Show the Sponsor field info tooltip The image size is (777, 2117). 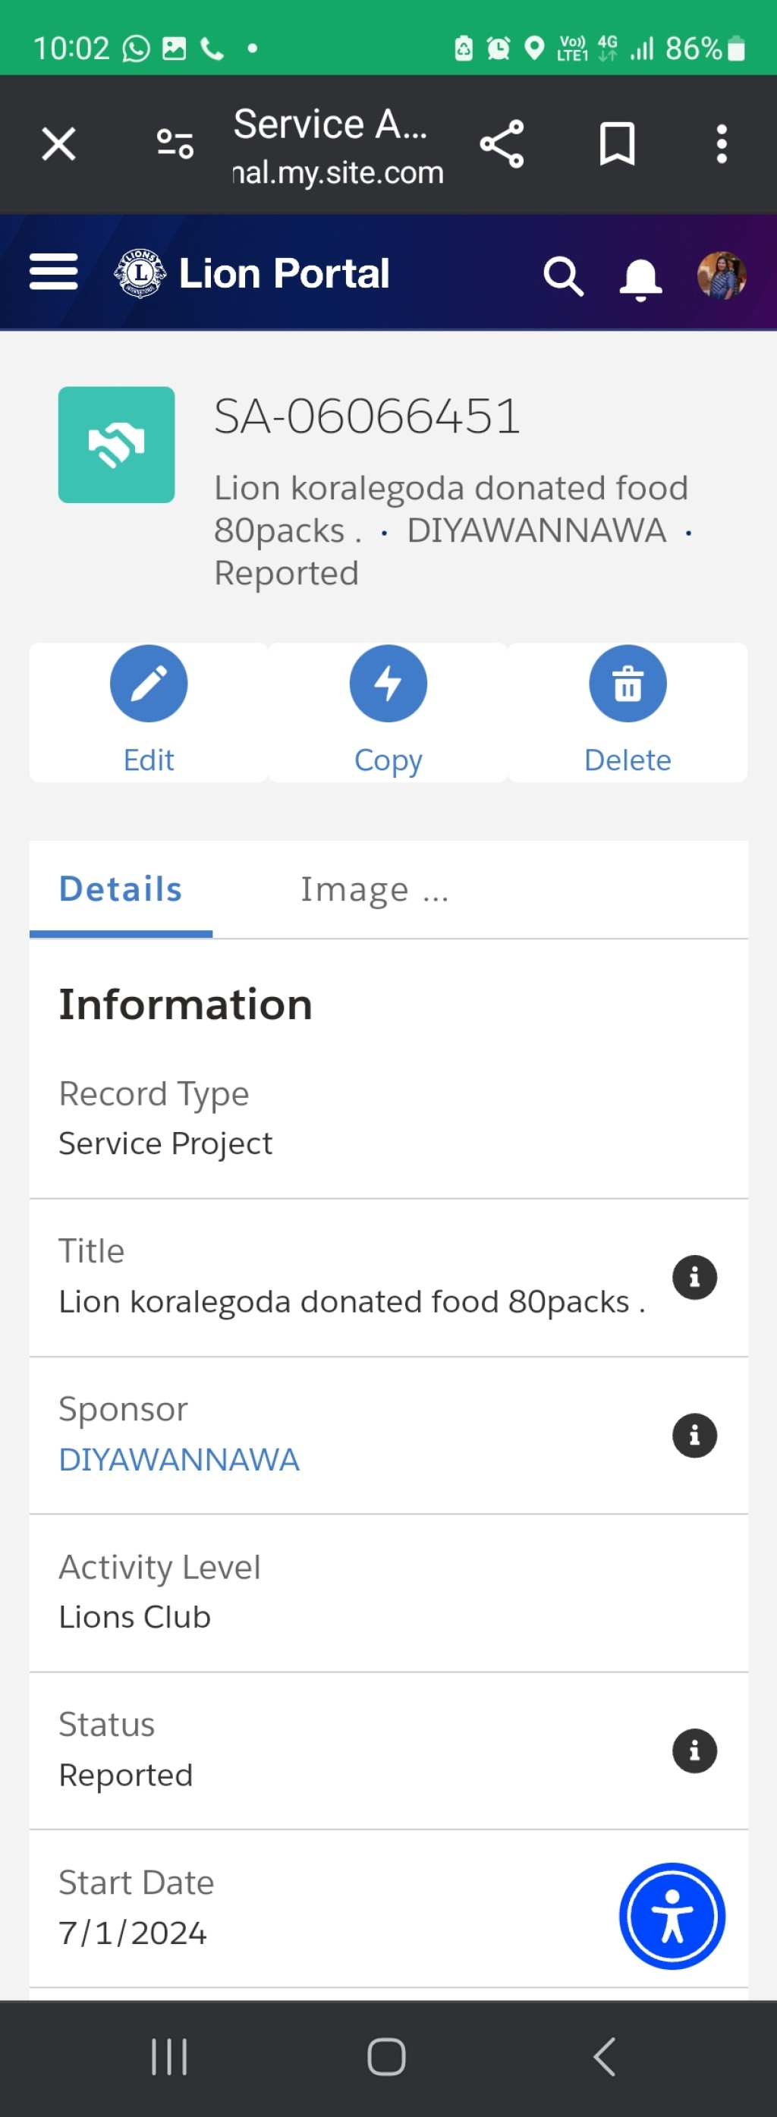point(695,1435)
